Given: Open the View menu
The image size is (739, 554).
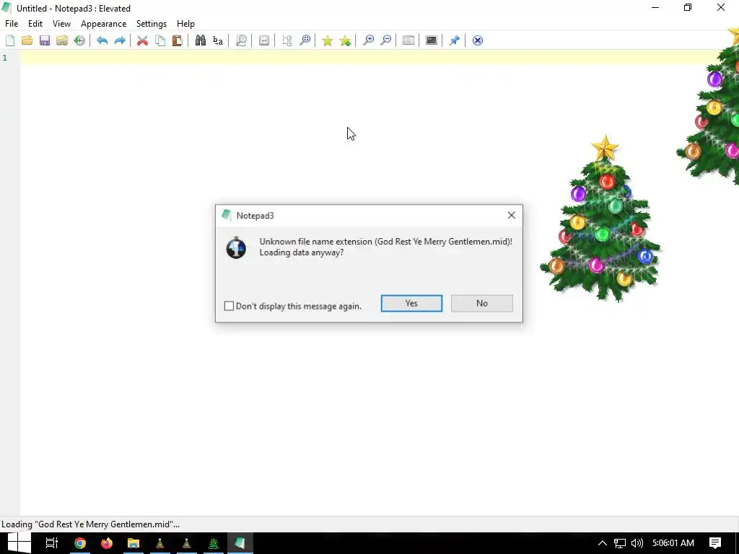Looking at the screenshot, I should click(x=61, y=24).
